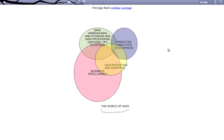Screen dimensions: 224x140
Task: Click the Data Reporting and Querying label
Action: tap(116, 66)
